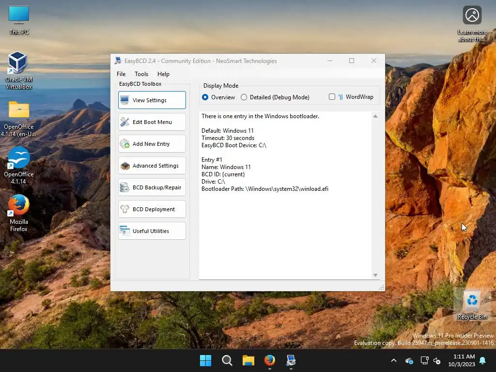Go to Add New Entry
Screen dimensions: 496x372
152,143
